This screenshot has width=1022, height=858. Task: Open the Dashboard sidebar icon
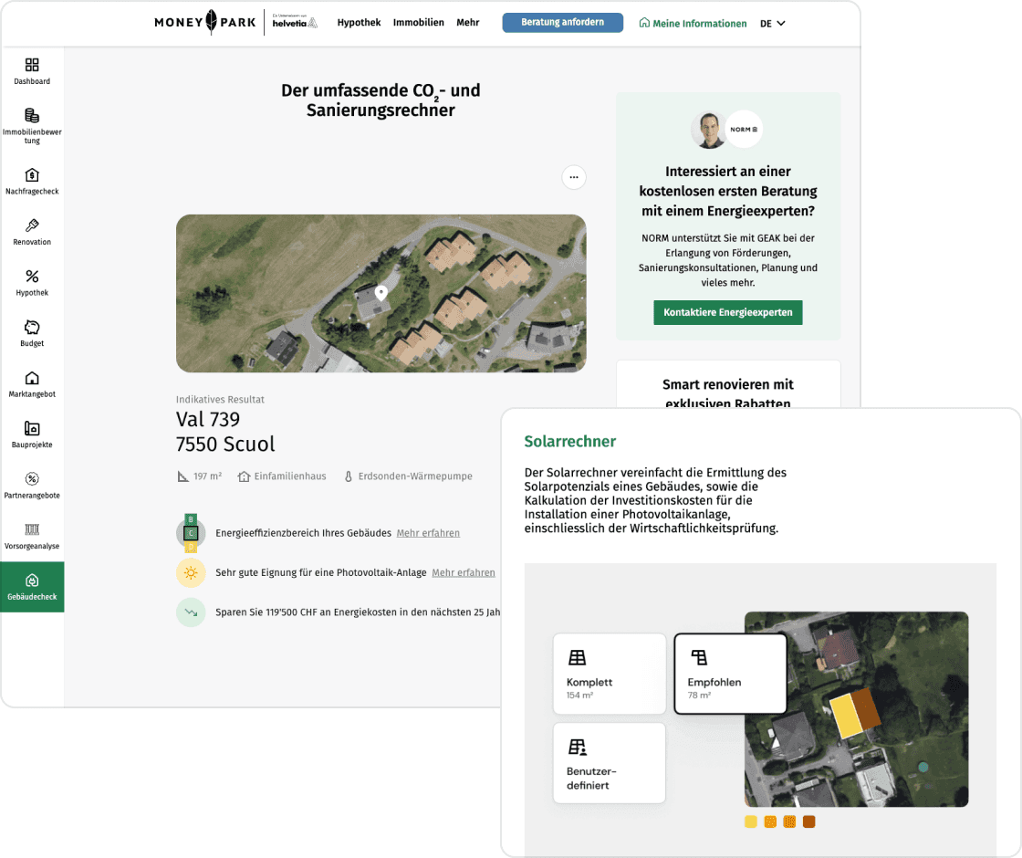32,66
